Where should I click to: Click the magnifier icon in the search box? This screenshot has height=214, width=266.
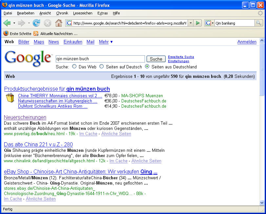tap(258, 23)
